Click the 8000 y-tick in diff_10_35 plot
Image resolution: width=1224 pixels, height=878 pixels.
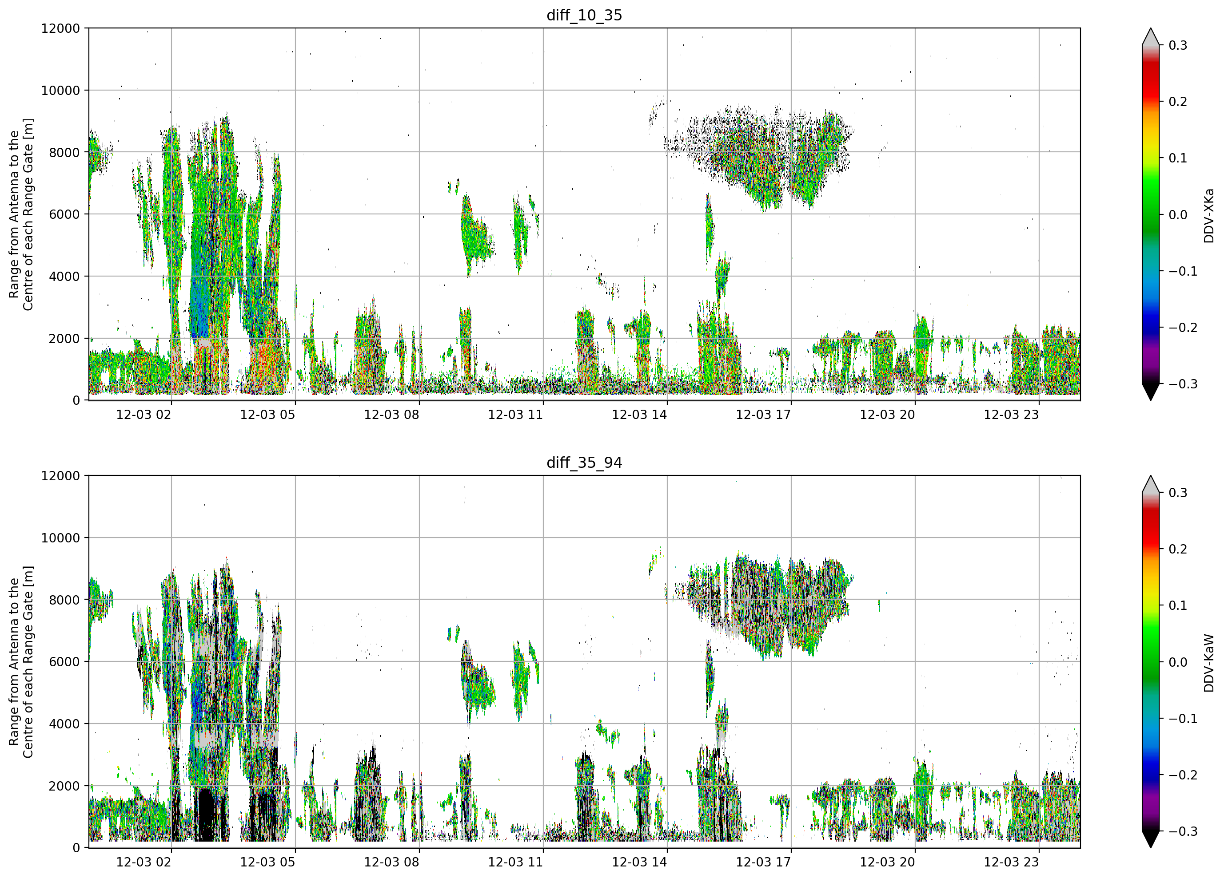[x=64, y=153]
